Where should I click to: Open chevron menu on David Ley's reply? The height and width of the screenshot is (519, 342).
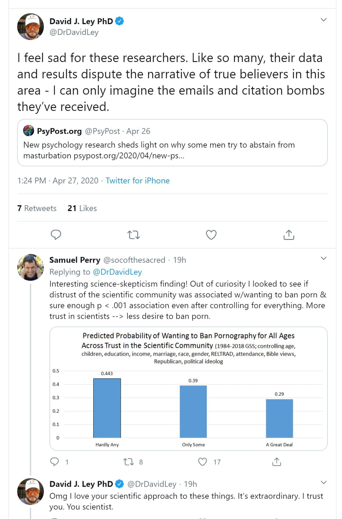(323, 483)
